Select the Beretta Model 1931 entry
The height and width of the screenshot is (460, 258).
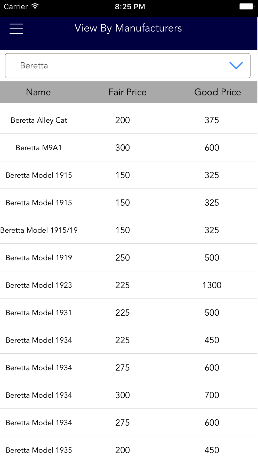39,313
